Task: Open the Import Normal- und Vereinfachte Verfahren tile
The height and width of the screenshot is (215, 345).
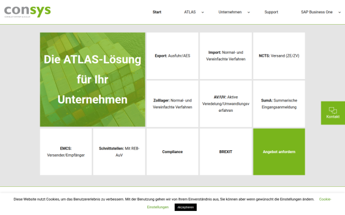Action: (x=226, y=56)
